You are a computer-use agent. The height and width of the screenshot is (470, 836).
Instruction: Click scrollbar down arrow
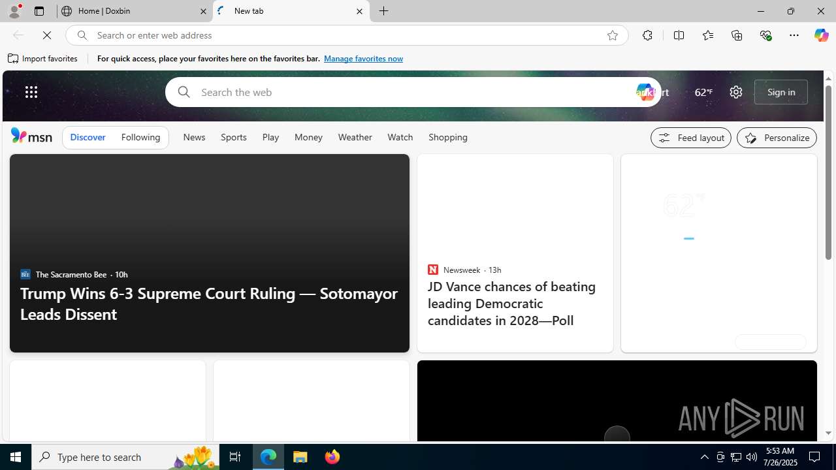coord(828,433)
